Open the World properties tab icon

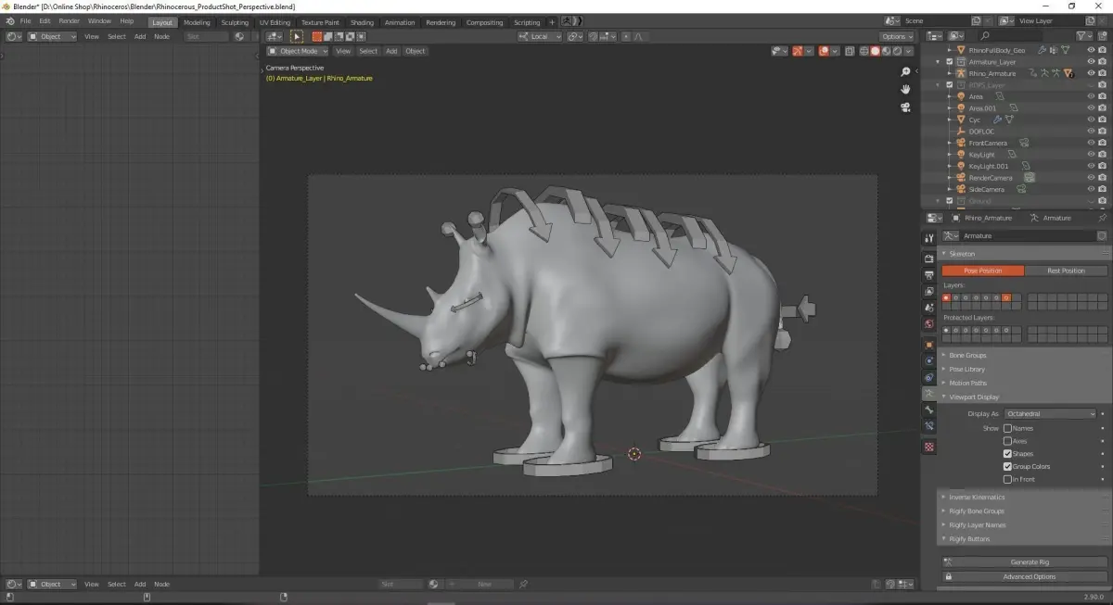tap(929, 323)
